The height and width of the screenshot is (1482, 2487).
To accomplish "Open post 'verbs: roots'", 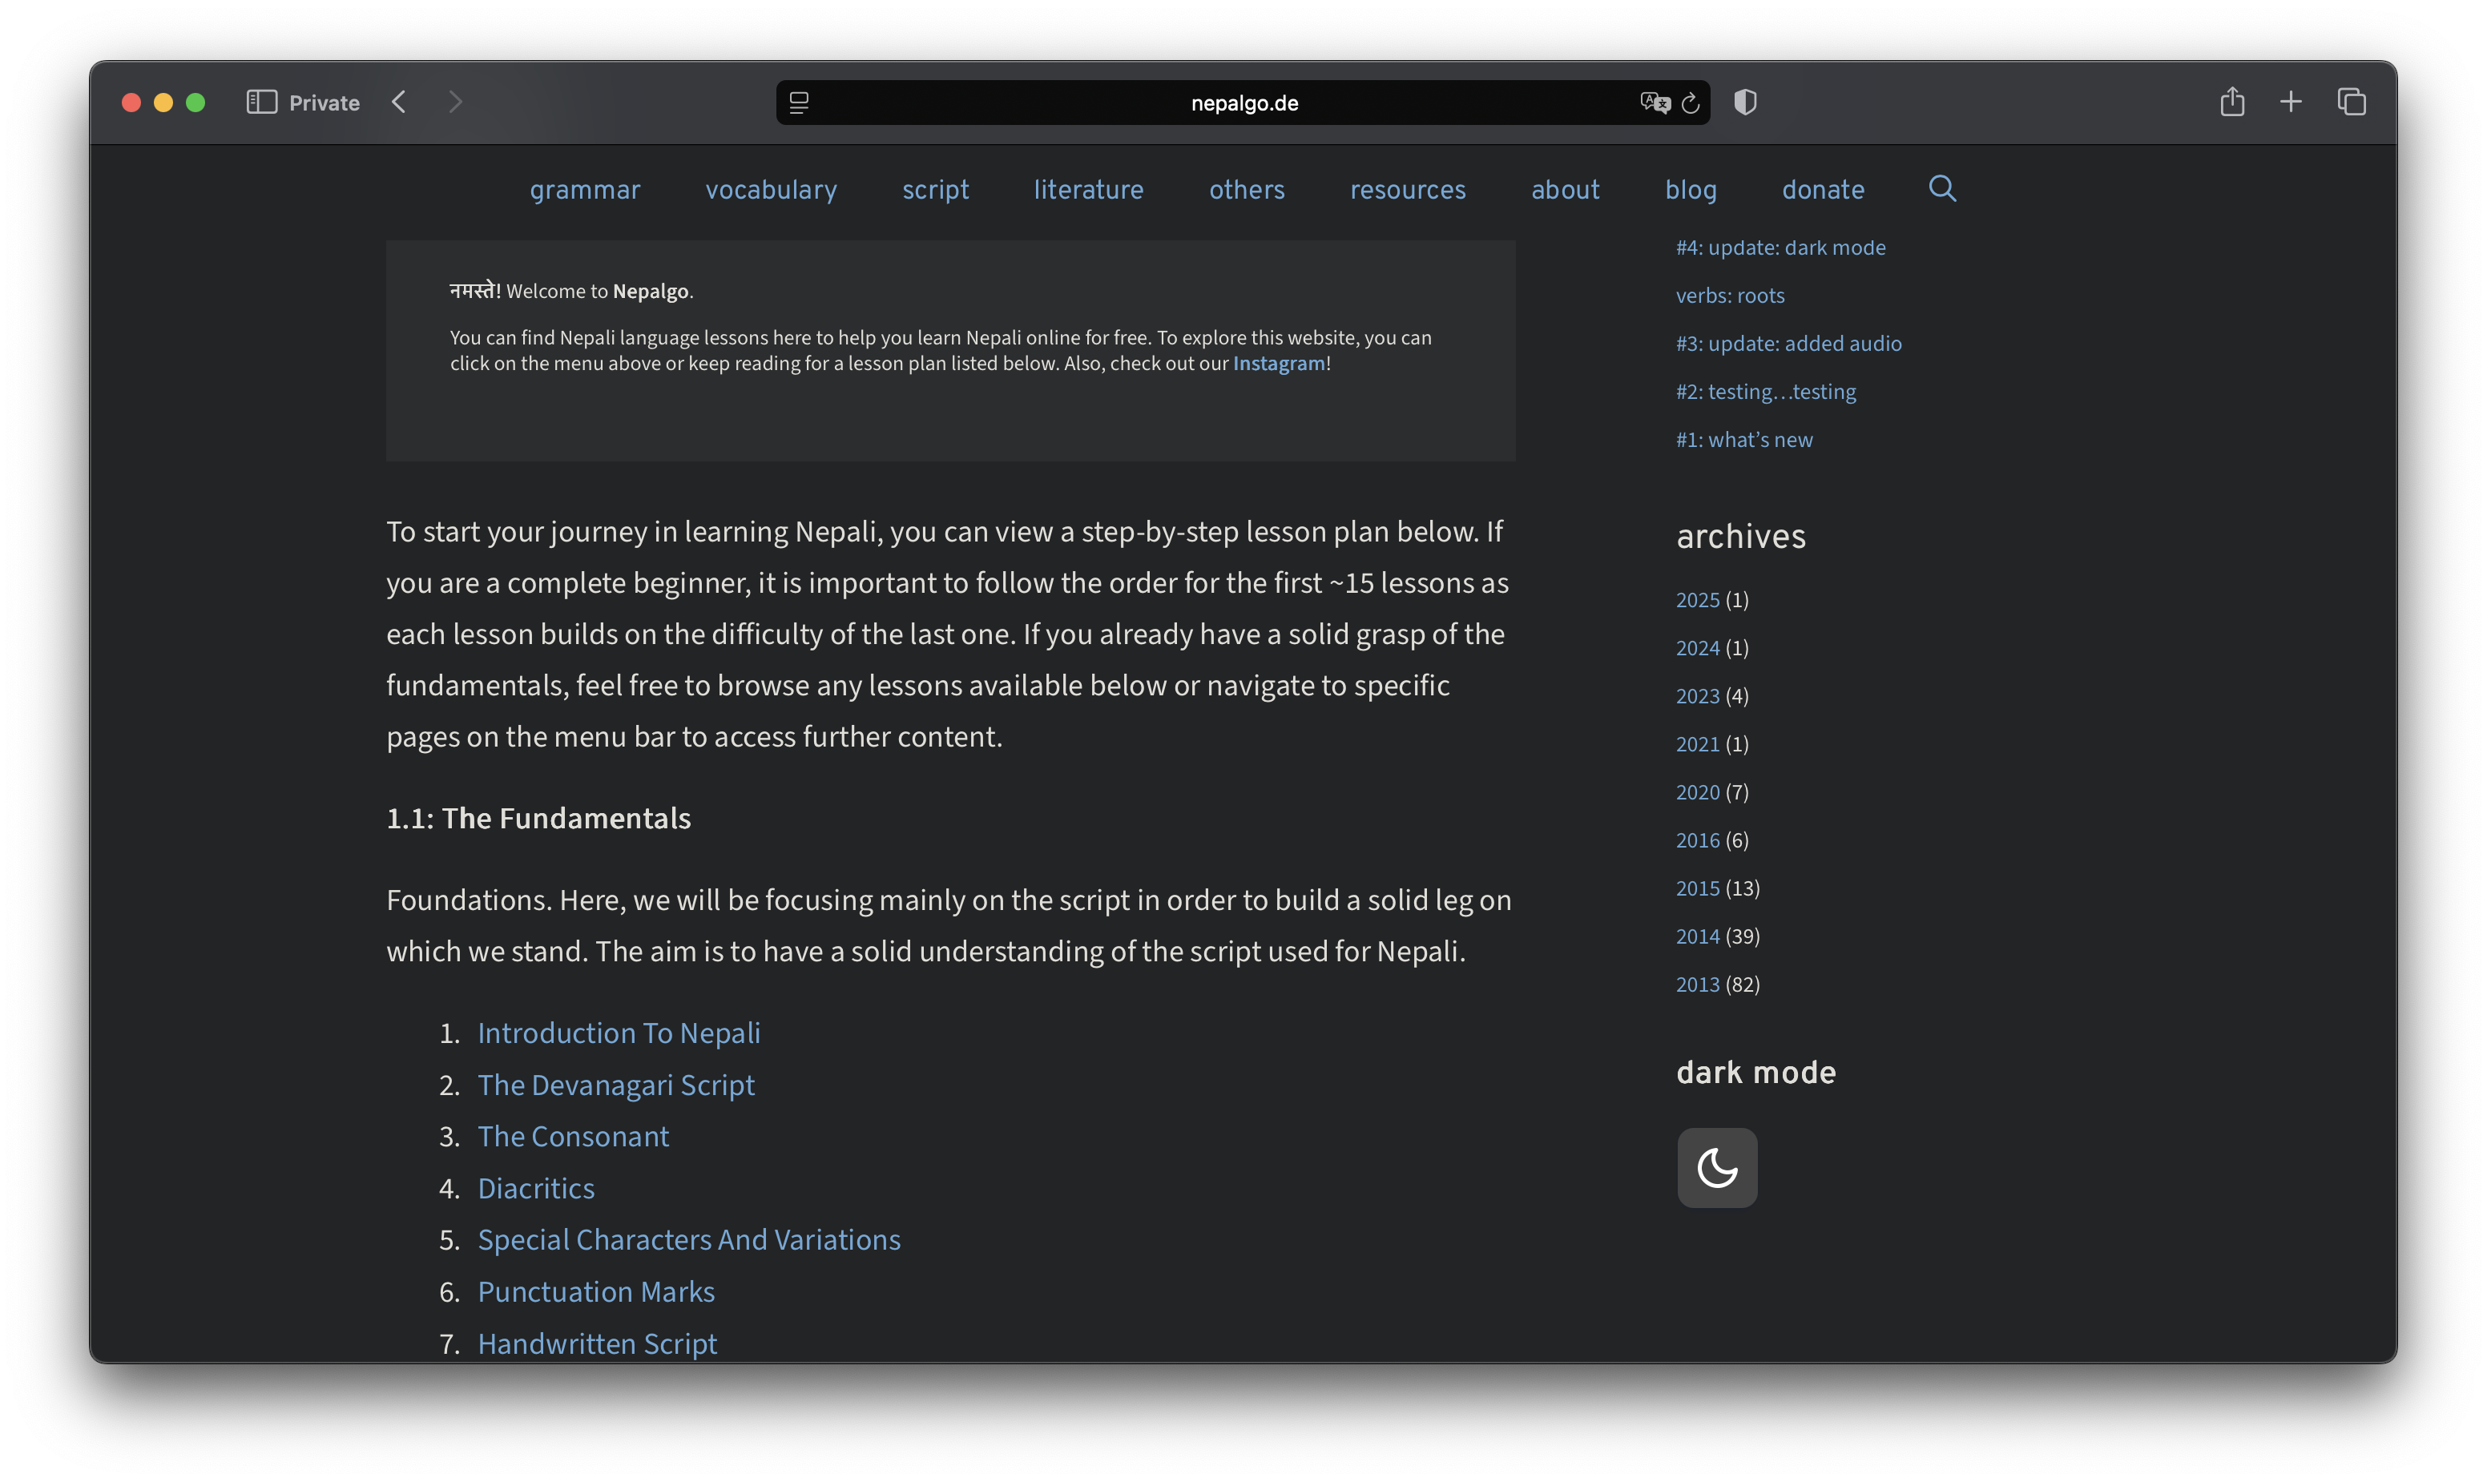I will coord(1730,296).
